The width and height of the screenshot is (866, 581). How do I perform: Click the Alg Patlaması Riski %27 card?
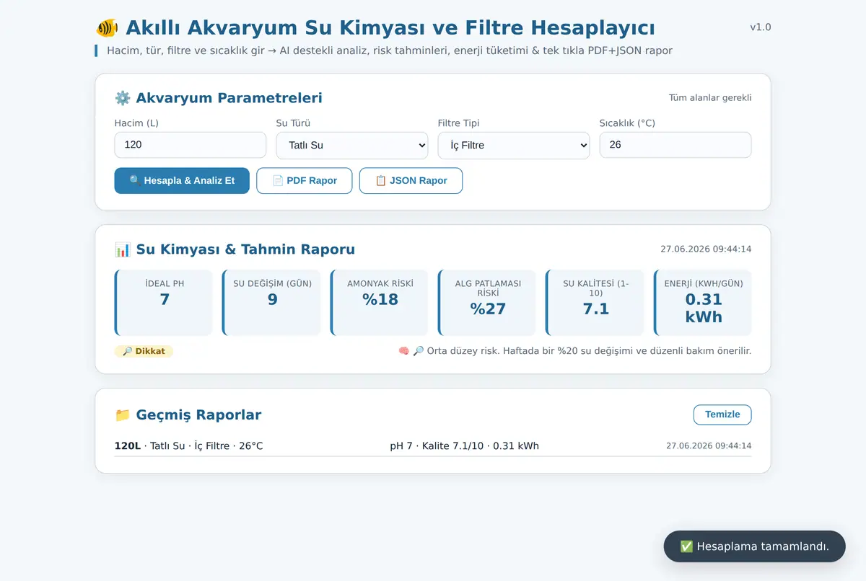[x=487, y=303]
